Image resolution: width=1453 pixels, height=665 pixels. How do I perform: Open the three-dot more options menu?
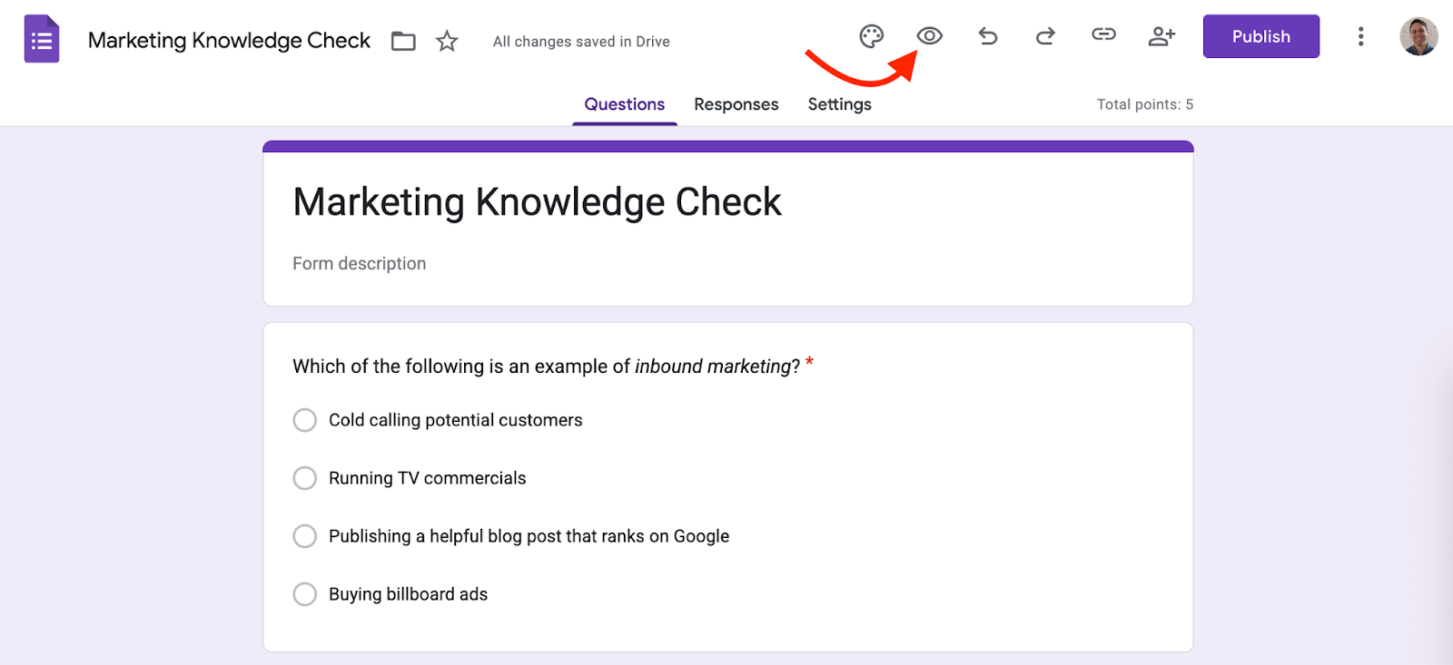coord(1359,36)
